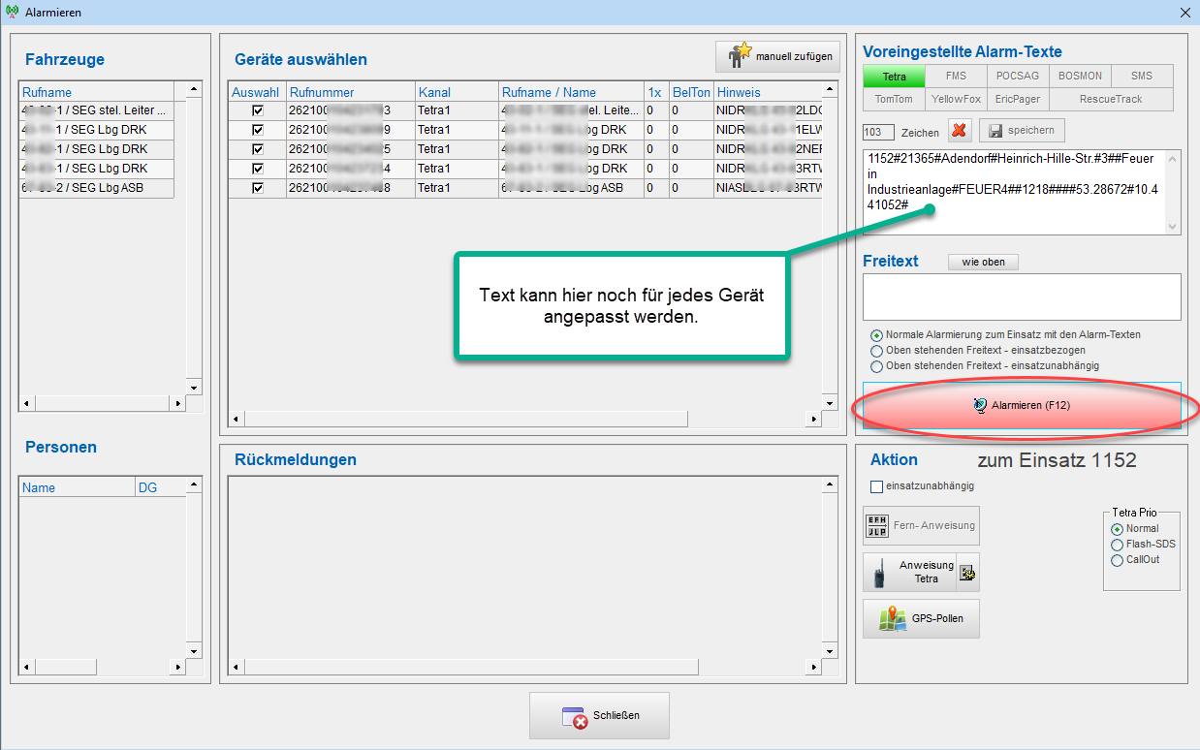
Task: Start GPS-Pollen map action
Action: pos(921,618)
